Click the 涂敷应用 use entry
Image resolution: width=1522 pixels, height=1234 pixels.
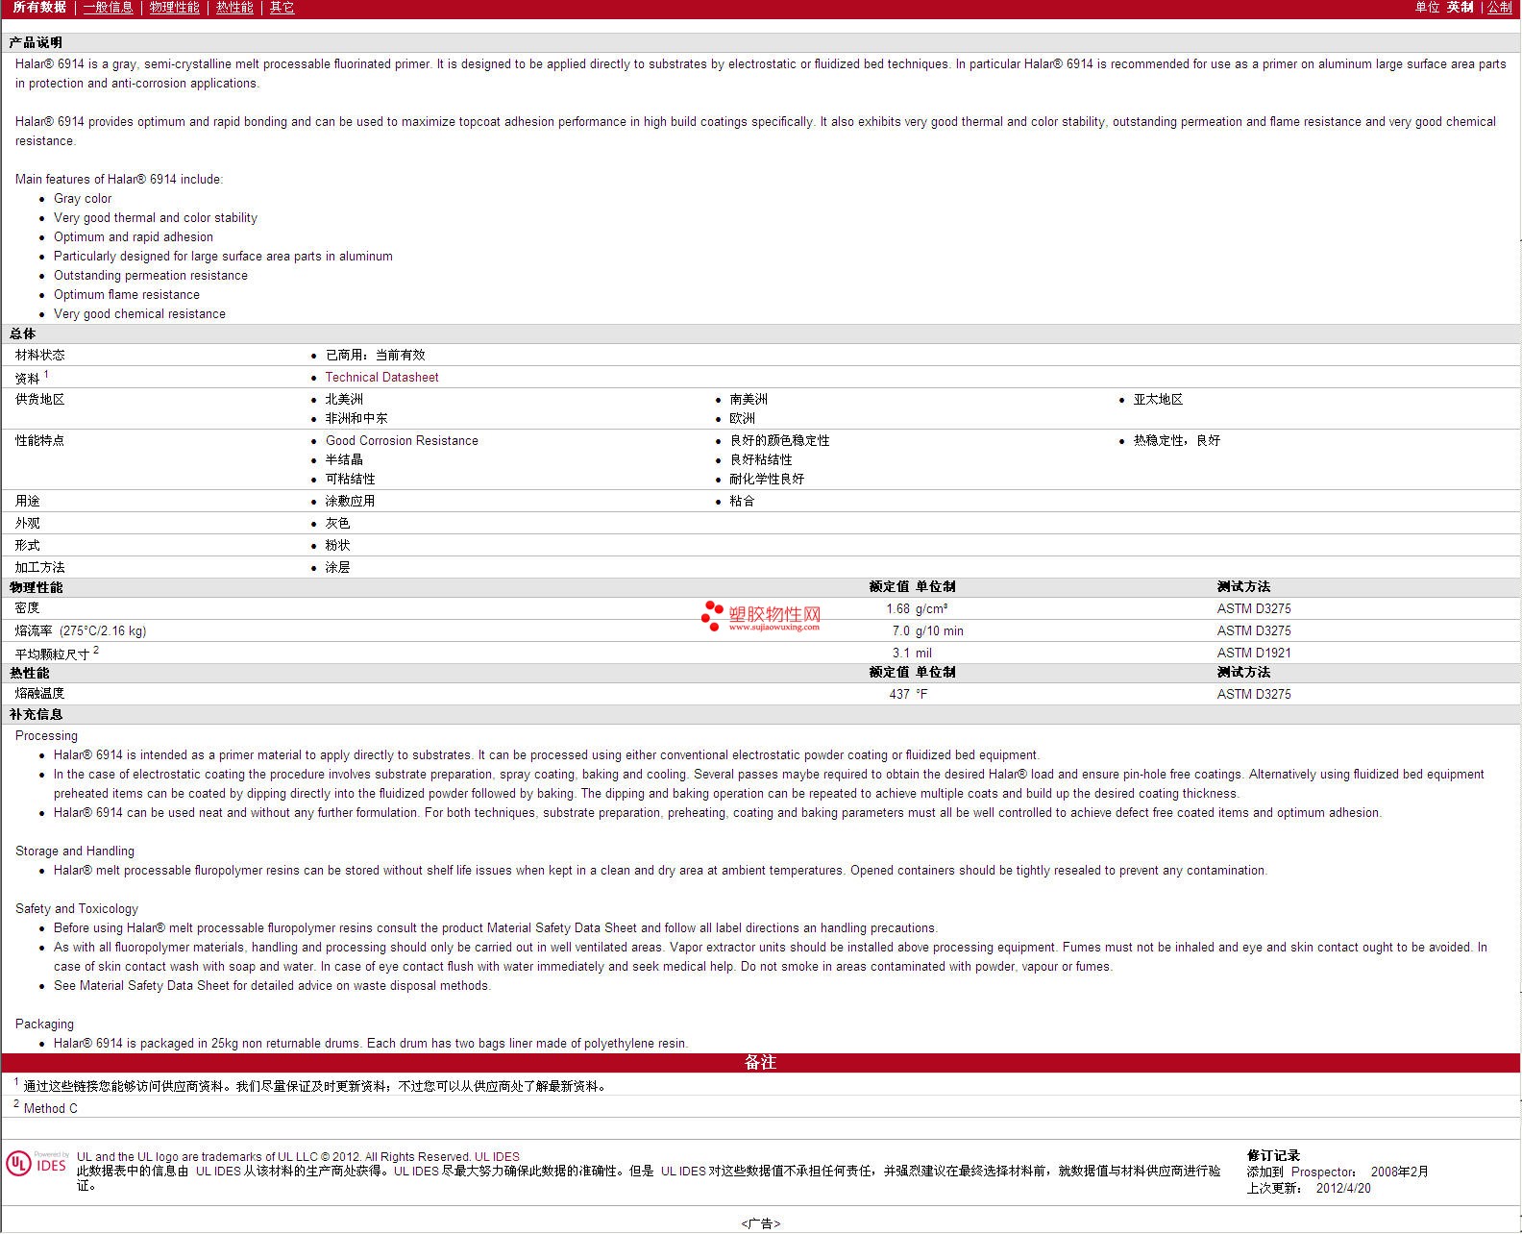[x=350, y=502]
